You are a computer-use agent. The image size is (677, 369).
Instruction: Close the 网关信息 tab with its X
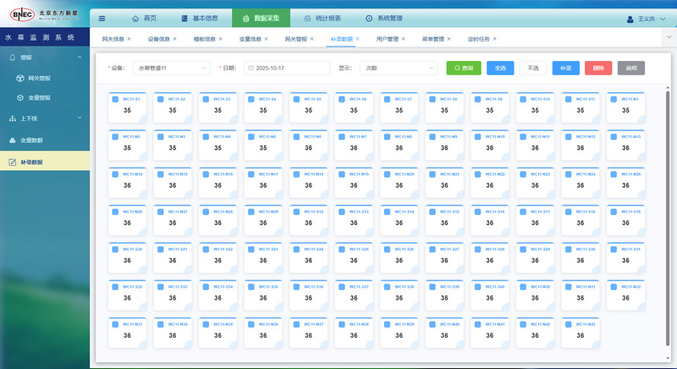[129, 39]
